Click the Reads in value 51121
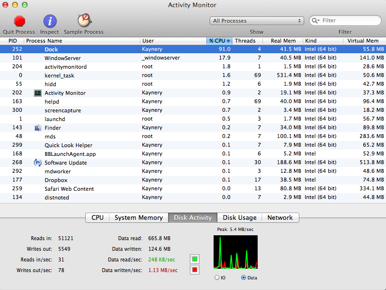 point(66,238)
